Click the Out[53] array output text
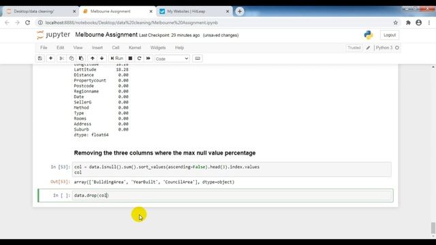This screenshot has width=436, height=245. [x=154, y=182]
